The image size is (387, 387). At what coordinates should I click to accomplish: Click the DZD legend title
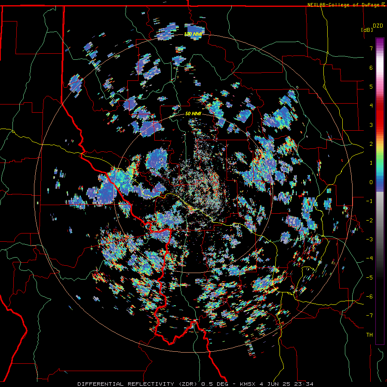click(x=378, y=25)
